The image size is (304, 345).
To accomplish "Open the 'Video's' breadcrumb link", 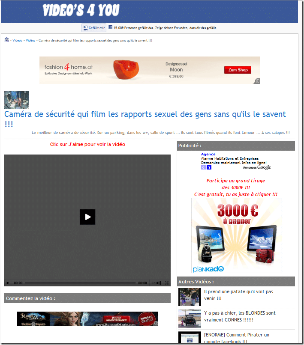I will coord(18,40).
